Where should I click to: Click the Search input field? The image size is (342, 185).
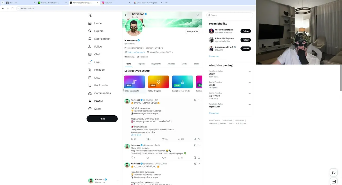click(230, 15)
